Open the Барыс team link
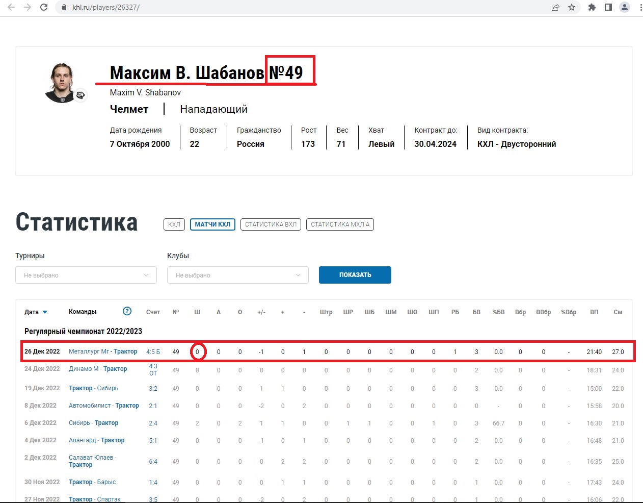This screenshot has width=643, height=503. 106,482
